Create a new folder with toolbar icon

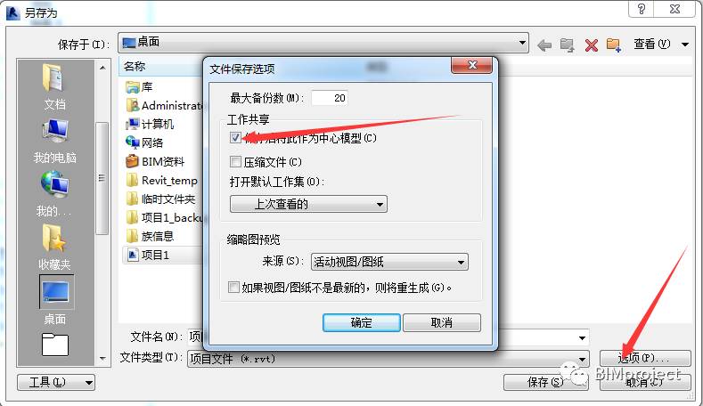click(614, 45)
